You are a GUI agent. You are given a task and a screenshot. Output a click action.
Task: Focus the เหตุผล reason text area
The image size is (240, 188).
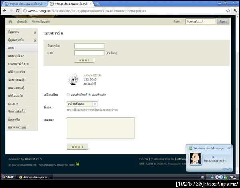click(x=101, y=128)
